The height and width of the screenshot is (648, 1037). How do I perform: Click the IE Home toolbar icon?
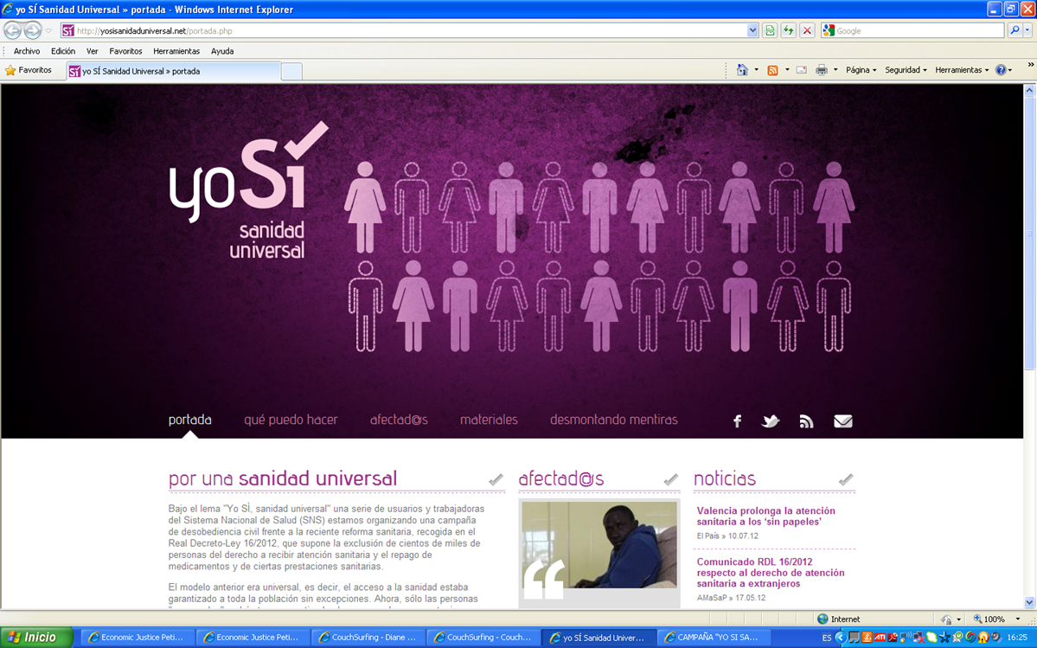pyautogui.click(x=742, y=70)
